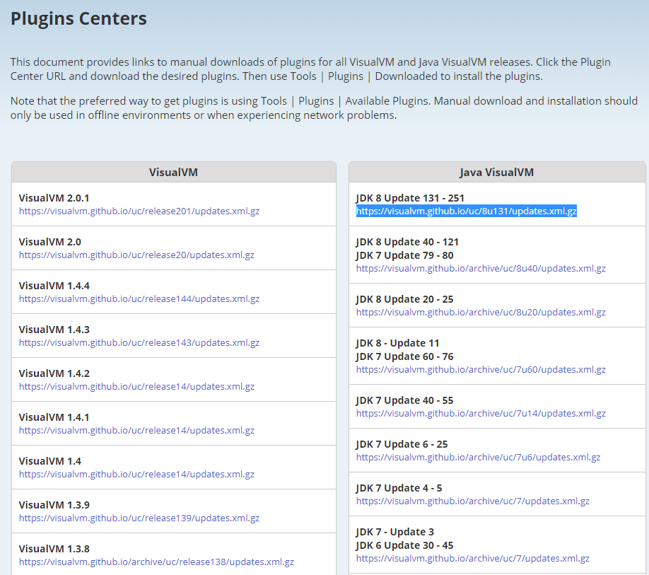Click the JDK 6 Update 30 - 45 heading

405,545
